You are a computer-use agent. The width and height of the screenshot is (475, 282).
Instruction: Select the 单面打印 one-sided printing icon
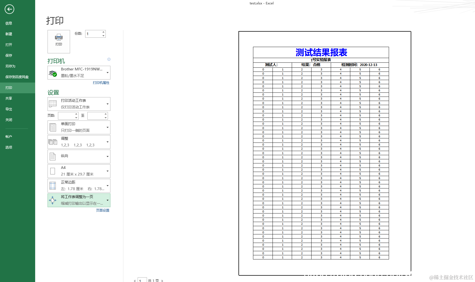(53, 127)
